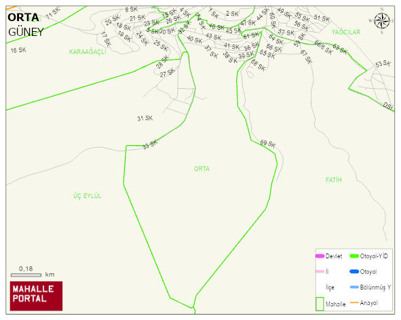Viewport: 401px width, 320px height.
Task: Select the FATİH neighborhood label
Action: [333, 180]
